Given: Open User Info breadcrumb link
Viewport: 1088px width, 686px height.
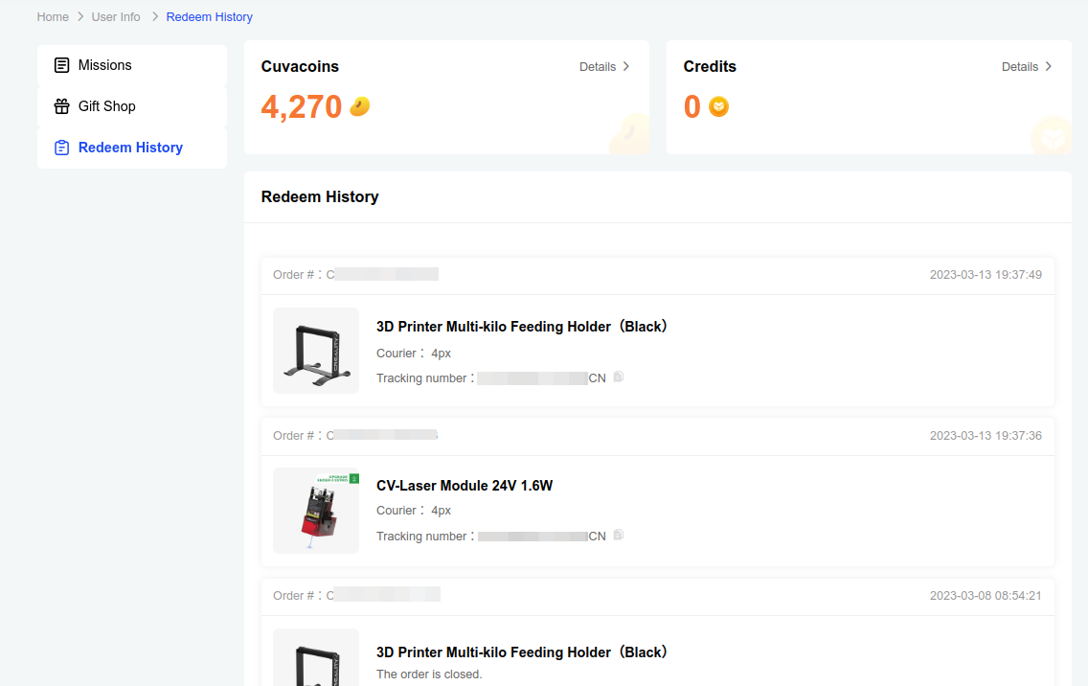Looking at the screenshot, I should pos(116,17).
